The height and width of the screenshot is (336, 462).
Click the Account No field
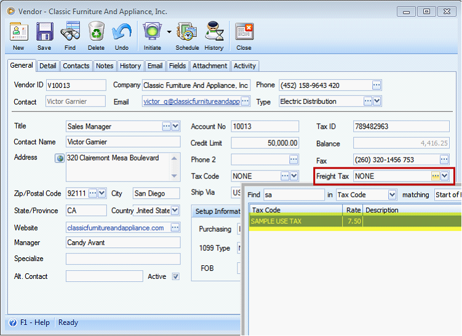(x=265, y=126)
